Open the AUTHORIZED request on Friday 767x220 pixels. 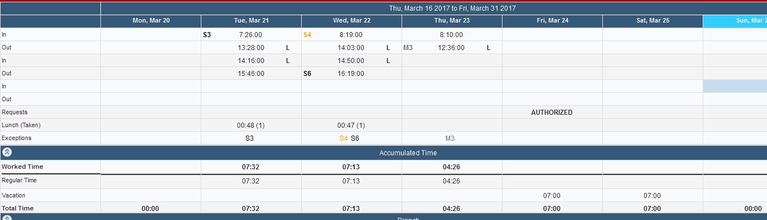552,113
